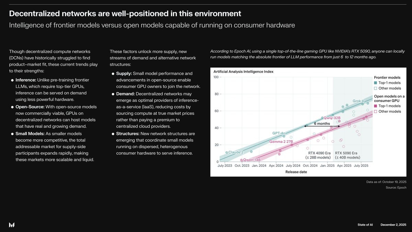
Task: Click the Release date axis title
Action: tap(296, 172)
